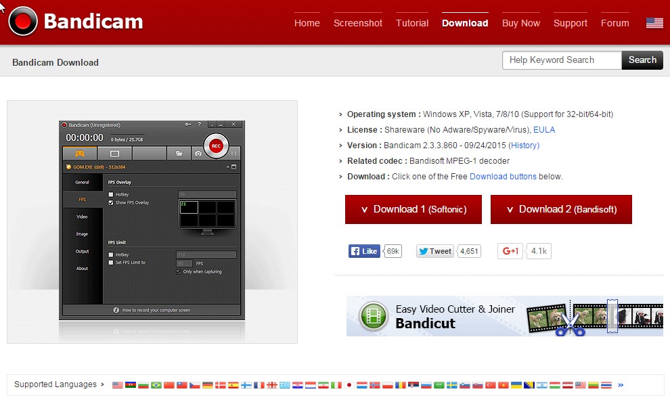
Task: Click the Spain flag
Action: (233, 385)
